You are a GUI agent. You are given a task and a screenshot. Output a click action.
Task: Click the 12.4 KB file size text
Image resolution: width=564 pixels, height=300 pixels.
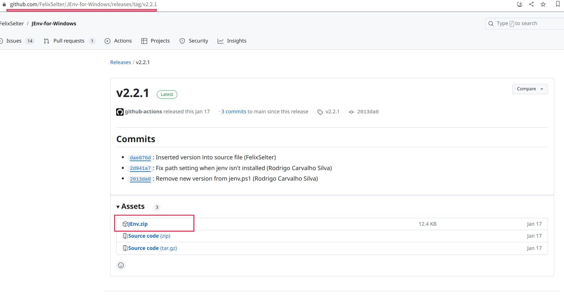click(428, 224)
